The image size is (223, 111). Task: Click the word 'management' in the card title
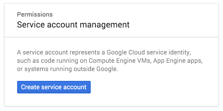point(104,25)
